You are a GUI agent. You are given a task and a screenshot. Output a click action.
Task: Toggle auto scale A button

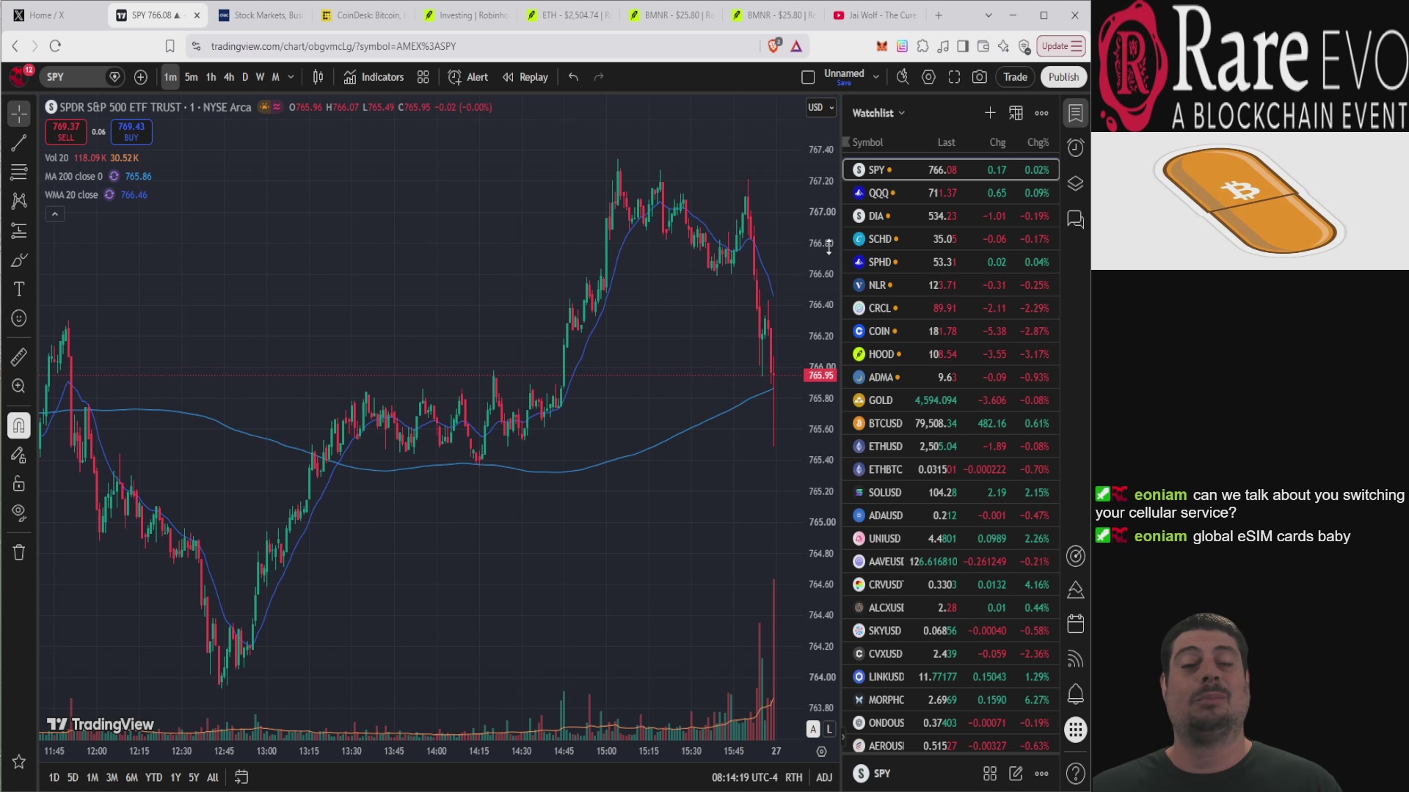point(813,729)
